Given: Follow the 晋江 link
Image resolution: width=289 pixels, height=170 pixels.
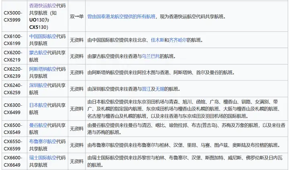Looking at the screenshot, I should pyautogui.click(x=147, y=89).
